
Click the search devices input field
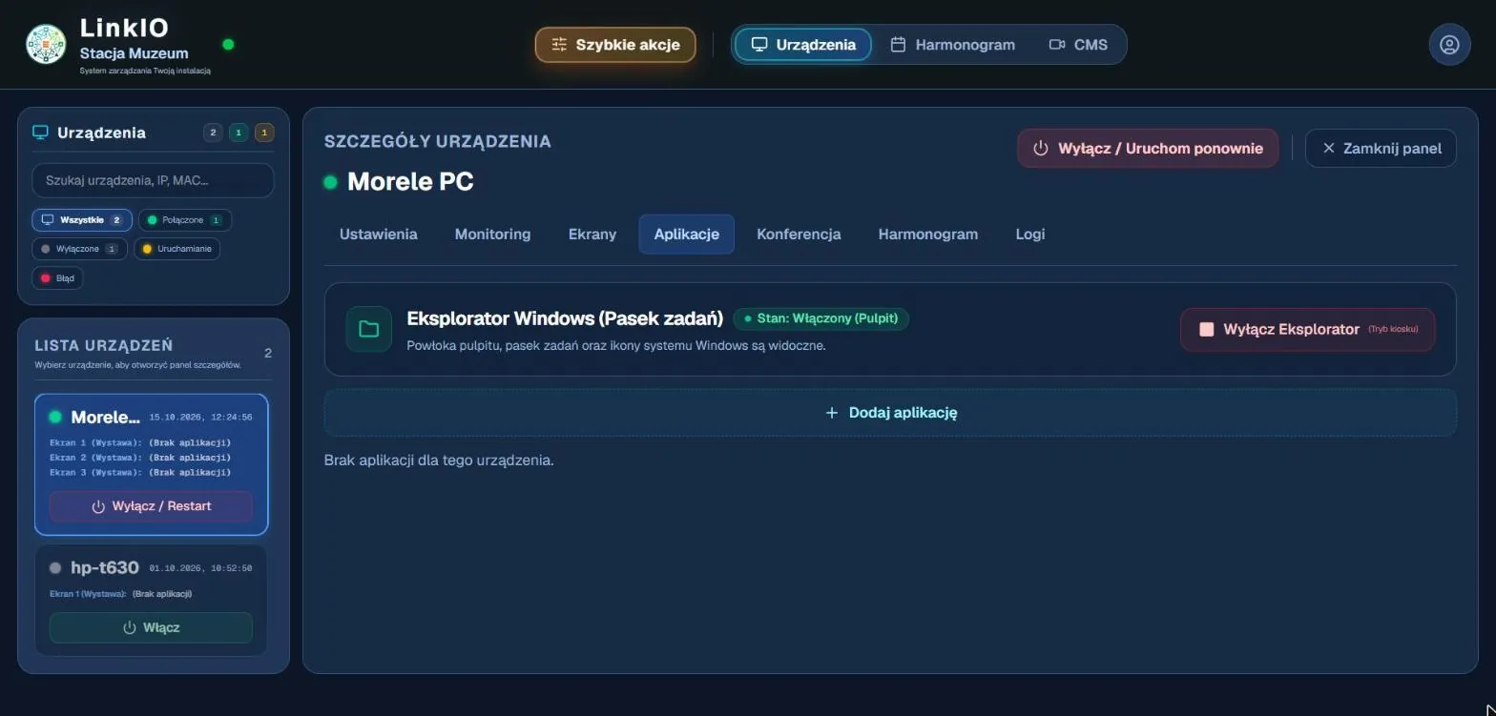tap(153, 180)
